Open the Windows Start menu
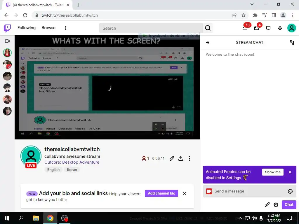Viewport: 299px width, 224px height. pos(7,218)
